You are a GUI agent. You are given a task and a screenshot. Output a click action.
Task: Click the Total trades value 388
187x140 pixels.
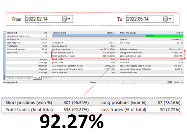pyautogui.click(x=45, y=52)
